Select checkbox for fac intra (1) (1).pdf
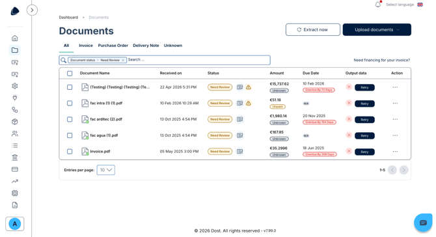 [x=70, y=104]
